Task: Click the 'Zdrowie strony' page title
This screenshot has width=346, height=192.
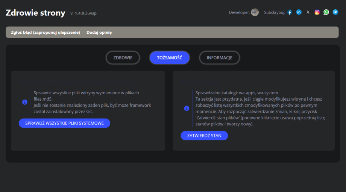Action: (x=35, y=13)
